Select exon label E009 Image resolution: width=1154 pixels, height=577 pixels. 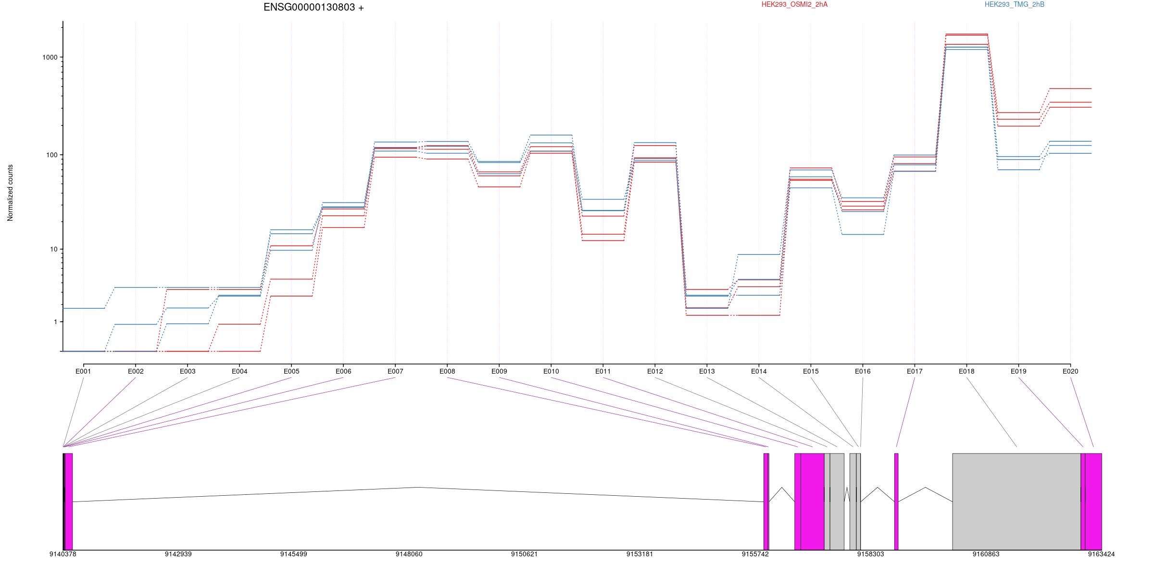(499, 371)
